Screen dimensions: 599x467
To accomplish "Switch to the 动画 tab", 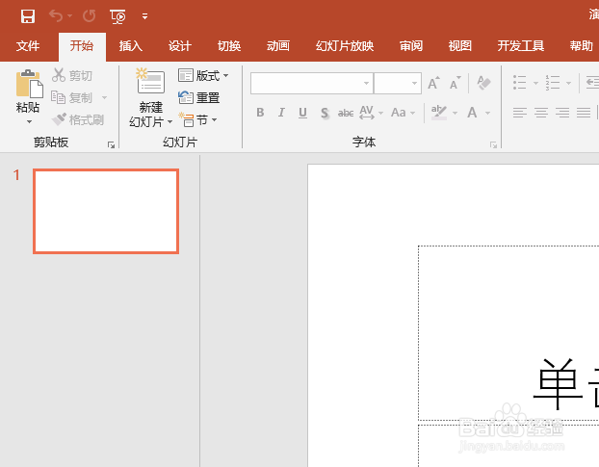I will point(278,46).
